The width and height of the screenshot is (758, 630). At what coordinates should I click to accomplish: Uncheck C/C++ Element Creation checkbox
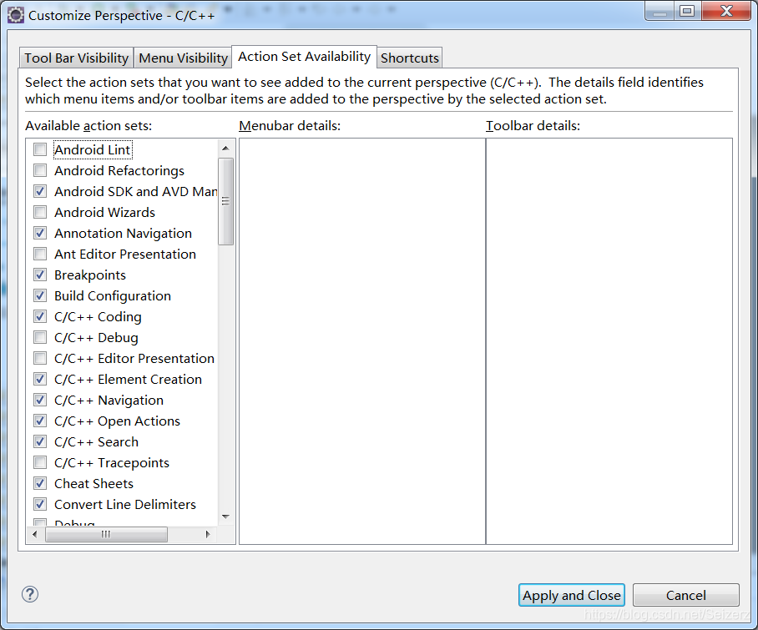[40, 379]
